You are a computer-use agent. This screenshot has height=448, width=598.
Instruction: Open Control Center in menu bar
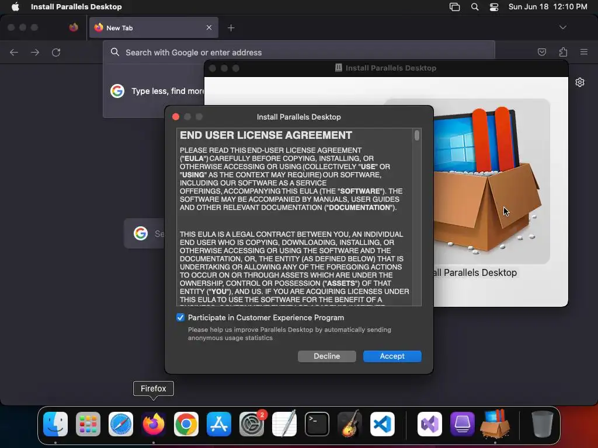(x=494, y=7)
